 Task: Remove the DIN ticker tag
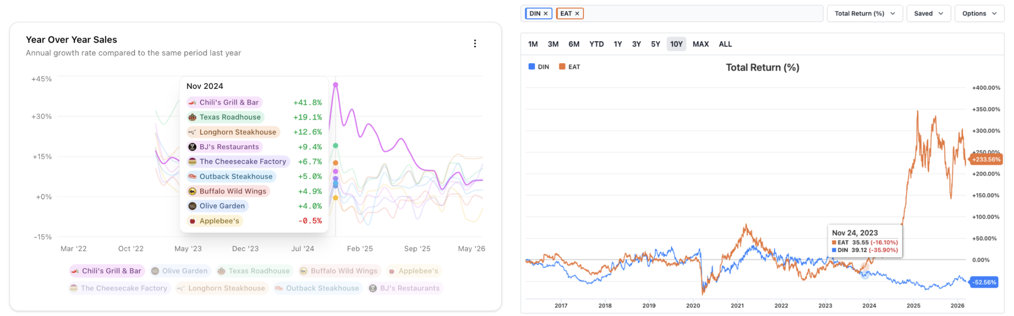point(546,14)
